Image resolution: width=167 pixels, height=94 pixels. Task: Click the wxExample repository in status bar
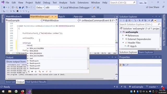coord(136,87)
